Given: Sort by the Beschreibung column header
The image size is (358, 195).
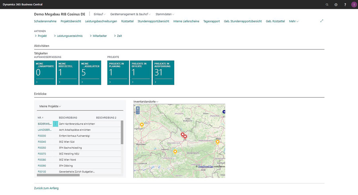Looking at the screenshot, I should coord(68,118).
